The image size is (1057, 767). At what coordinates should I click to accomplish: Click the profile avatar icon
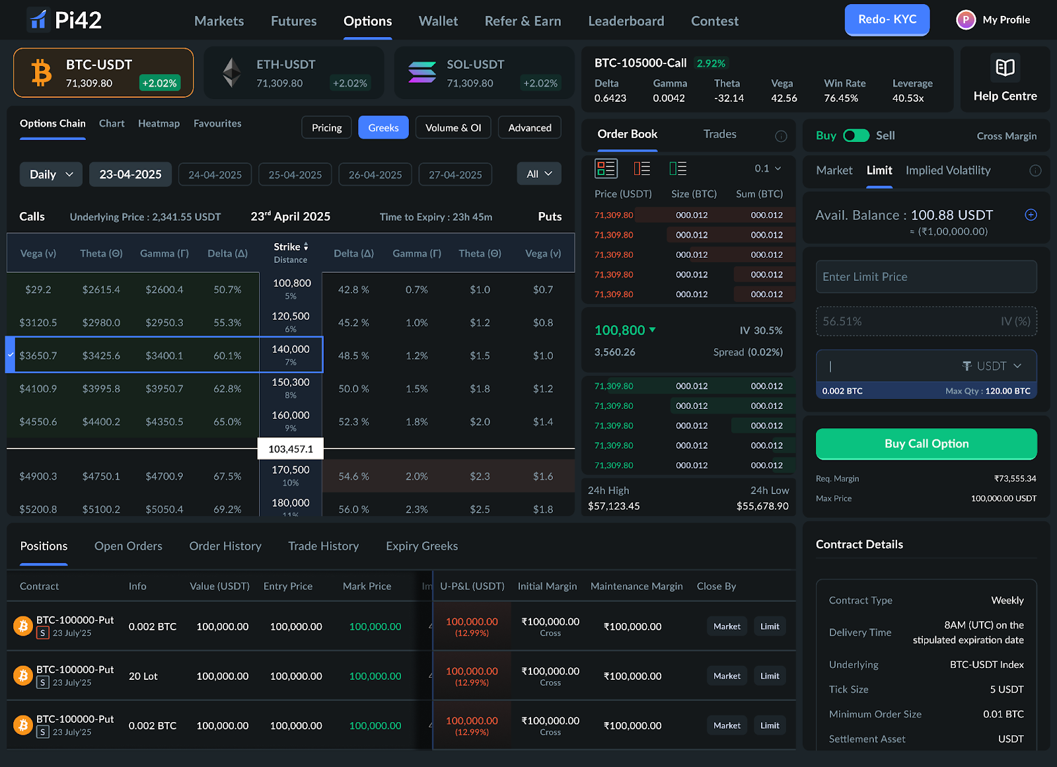tap(966, 20)
